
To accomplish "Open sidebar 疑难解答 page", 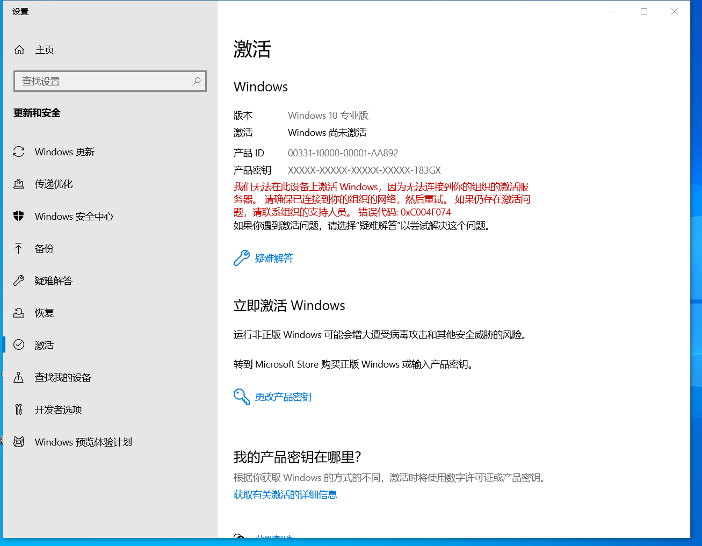I will [x=110, y=281].
